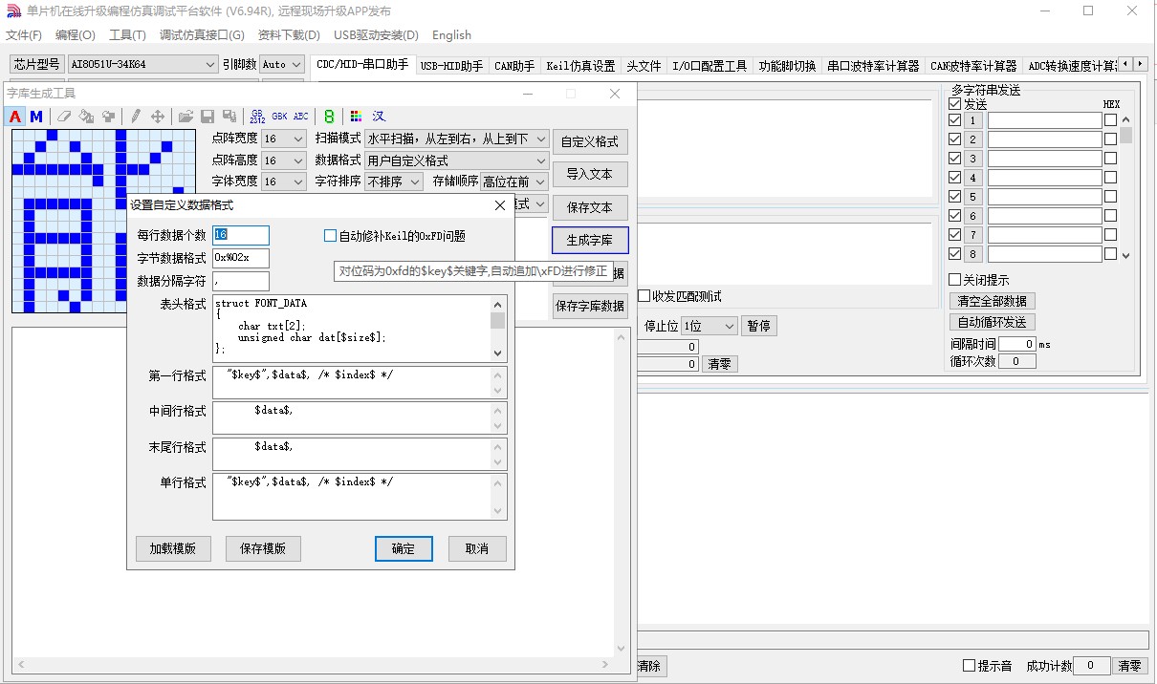Click the 加载模版 button
This screenshot has width=1157, height=684.
(x=172, y=548)
